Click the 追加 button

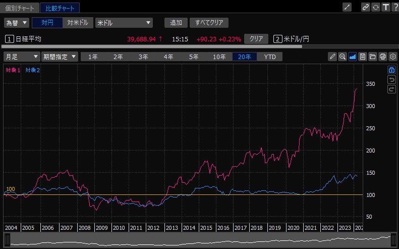[176, 23]
